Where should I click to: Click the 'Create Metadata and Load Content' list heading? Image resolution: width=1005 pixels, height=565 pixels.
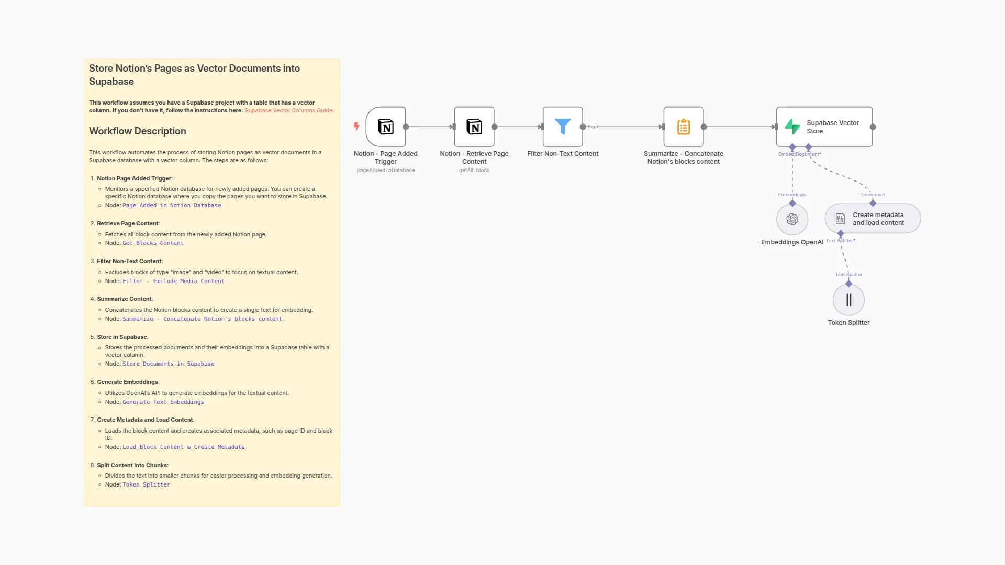(x=145, y=420)
